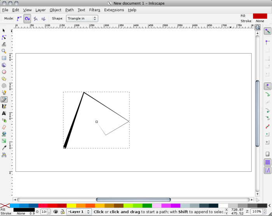Select the Text tool
This screenshot has height=216, width=272.
[4, 113]
